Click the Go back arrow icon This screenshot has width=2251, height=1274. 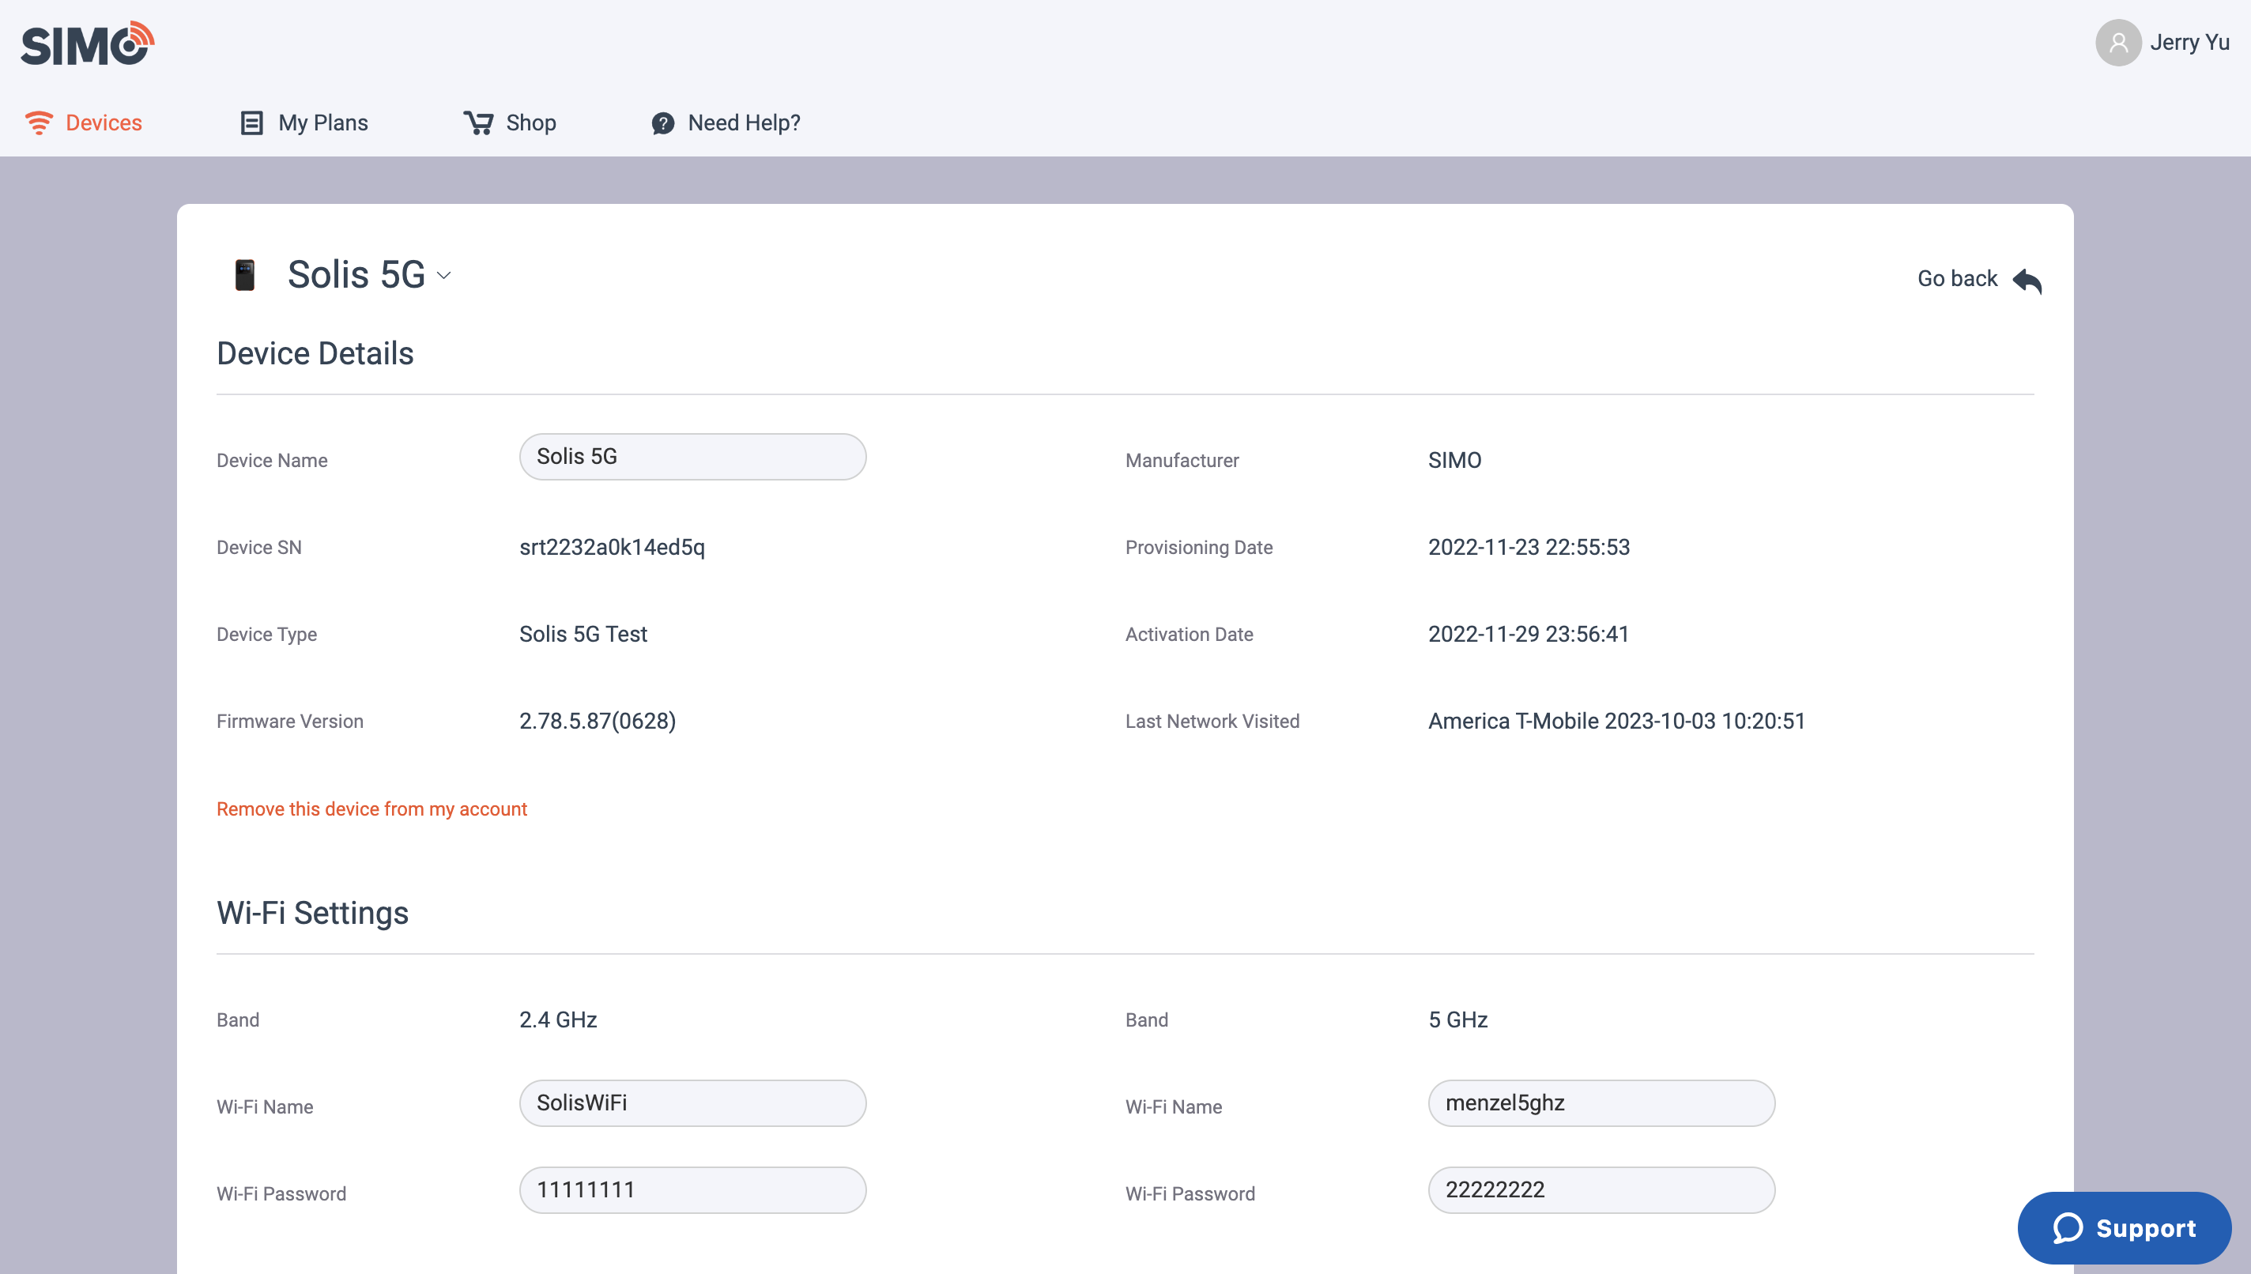[x=2027, y=280]
